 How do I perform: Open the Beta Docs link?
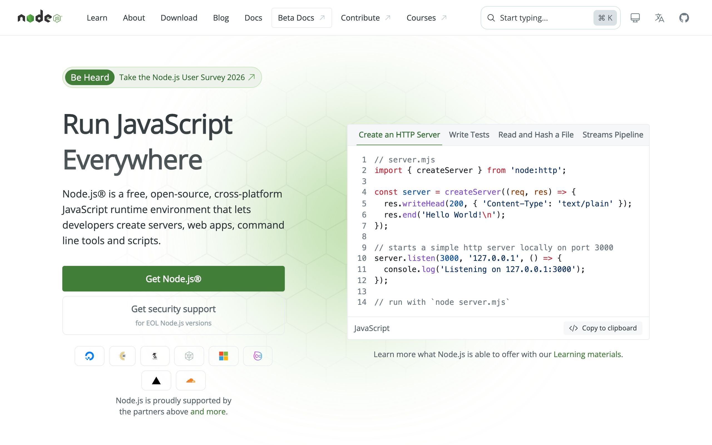[301, 18]
